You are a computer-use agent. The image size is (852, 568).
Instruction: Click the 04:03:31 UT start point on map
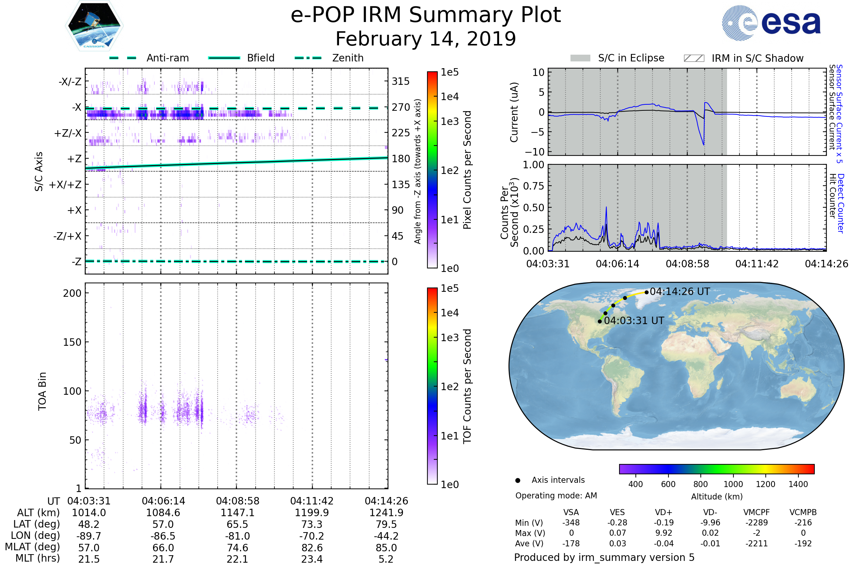(x=600, y=321)
